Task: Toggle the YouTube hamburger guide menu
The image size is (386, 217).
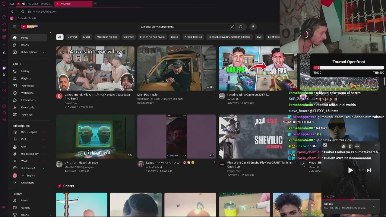Action: pyautogui.click(x=14, y=27)
